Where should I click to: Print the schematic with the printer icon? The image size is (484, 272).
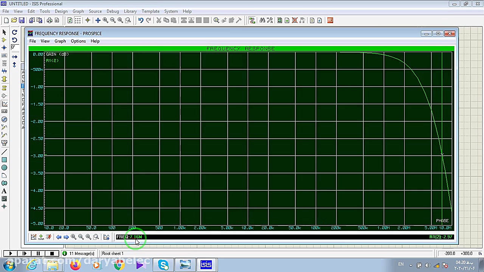(50, 20)
